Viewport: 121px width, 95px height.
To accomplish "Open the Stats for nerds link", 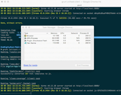I will click(x=31, y=65).
